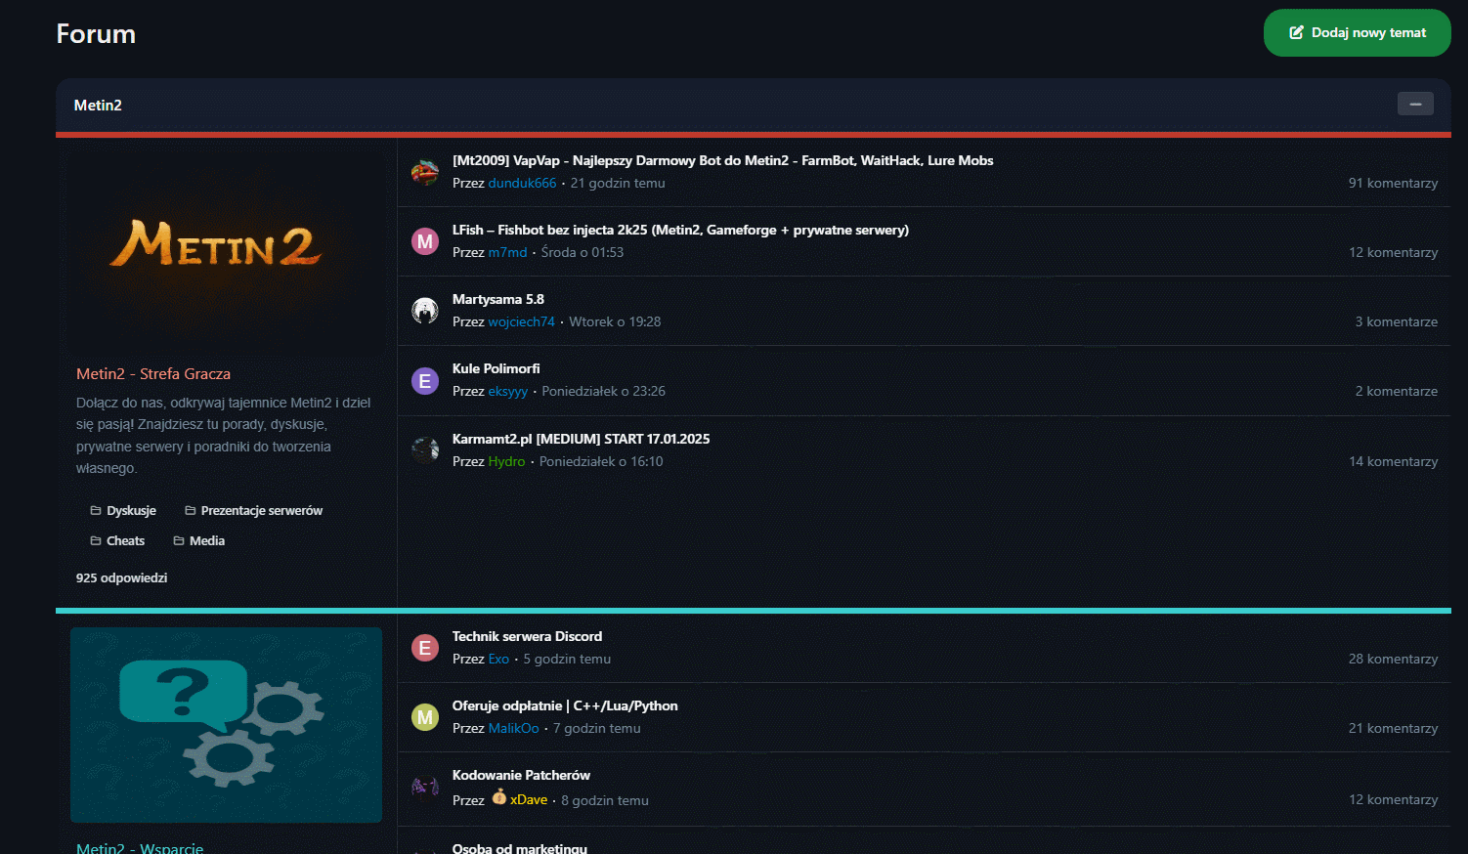Image resolution: width=1468 pixels, height=854 pixels.
Task: Open Technik serwera Discord topic
Action: (527, 637)
